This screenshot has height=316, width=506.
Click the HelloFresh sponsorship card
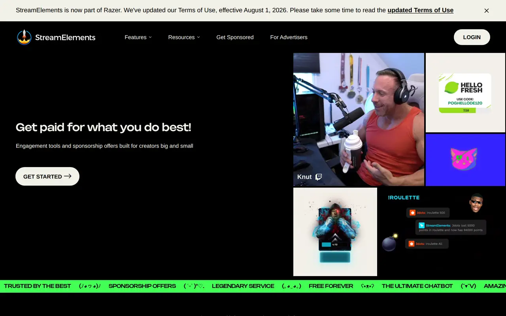tap(465, 92)
